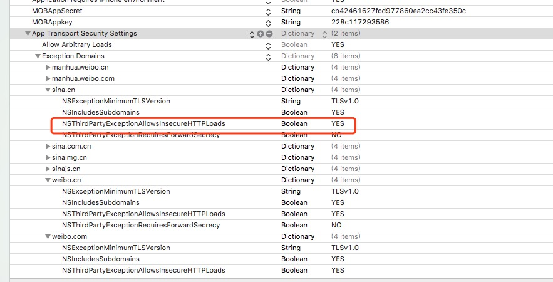Screen dimensions: 553x282
Task: Click the MOBAppSecret value cb42461627fcd977860ea2cc43fe350c
Action: point(398,11)
